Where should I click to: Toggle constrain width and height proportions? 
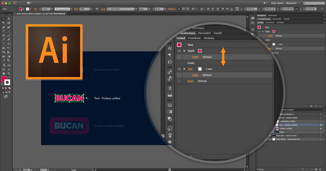click(x=297, y=9)
